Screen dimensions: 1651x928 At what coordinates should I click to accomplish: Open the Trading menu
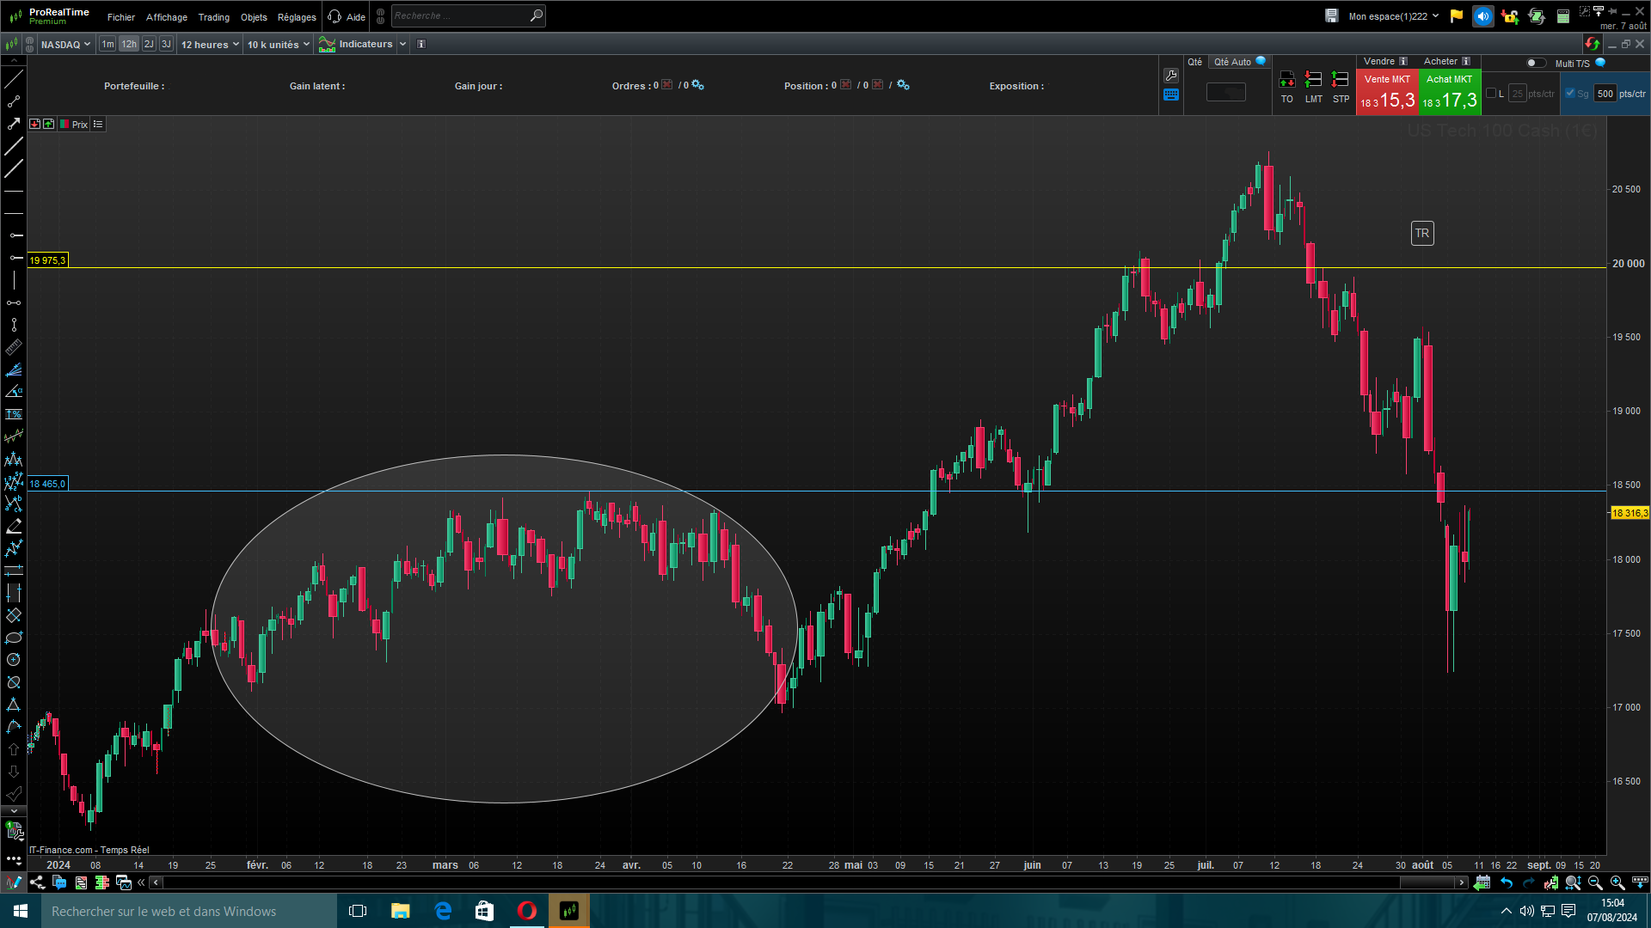(x=213, y=17)
